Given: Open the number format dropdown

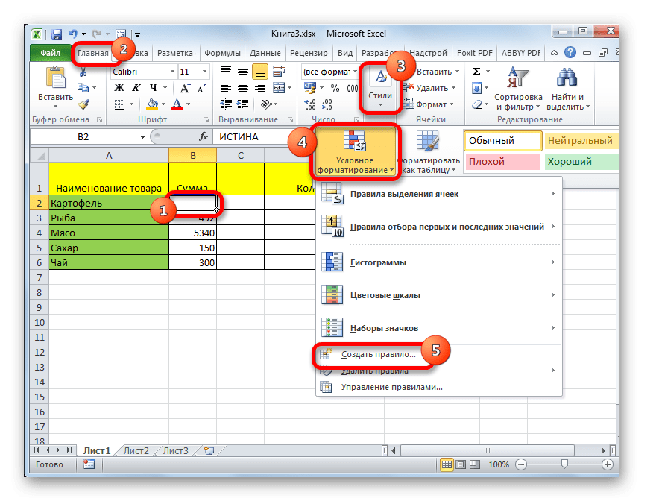Looking at the screenshot, I should click(355, 72).
